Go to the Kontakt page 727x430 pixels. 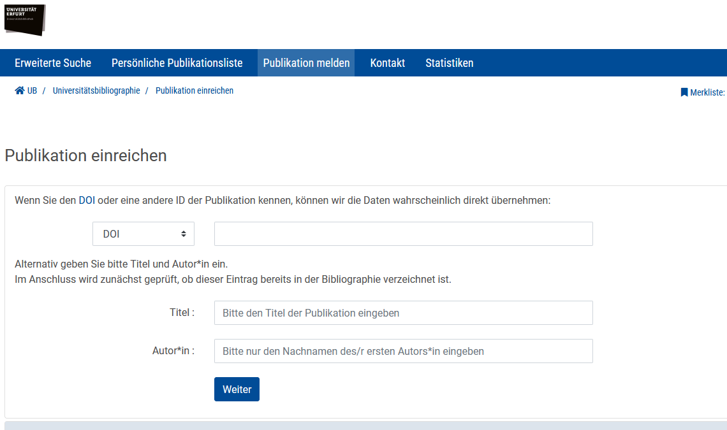(387, 63)
